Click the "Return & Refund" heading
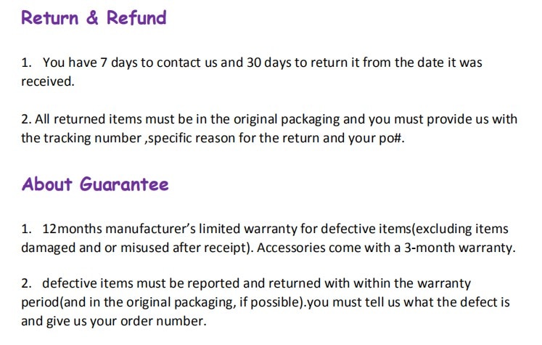This screenshot has height=345, width=542. click(x=94, y=17)
